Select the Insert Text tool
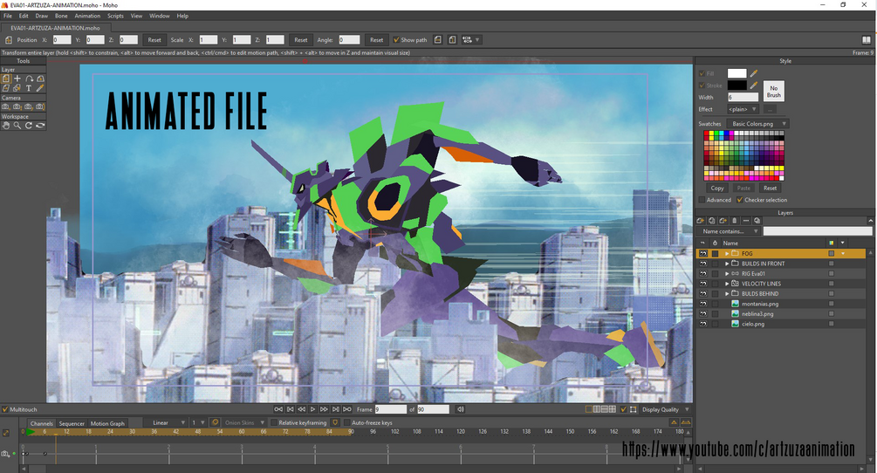The height and width of the screenshot is (473, 877). click(x=29, y=88)
